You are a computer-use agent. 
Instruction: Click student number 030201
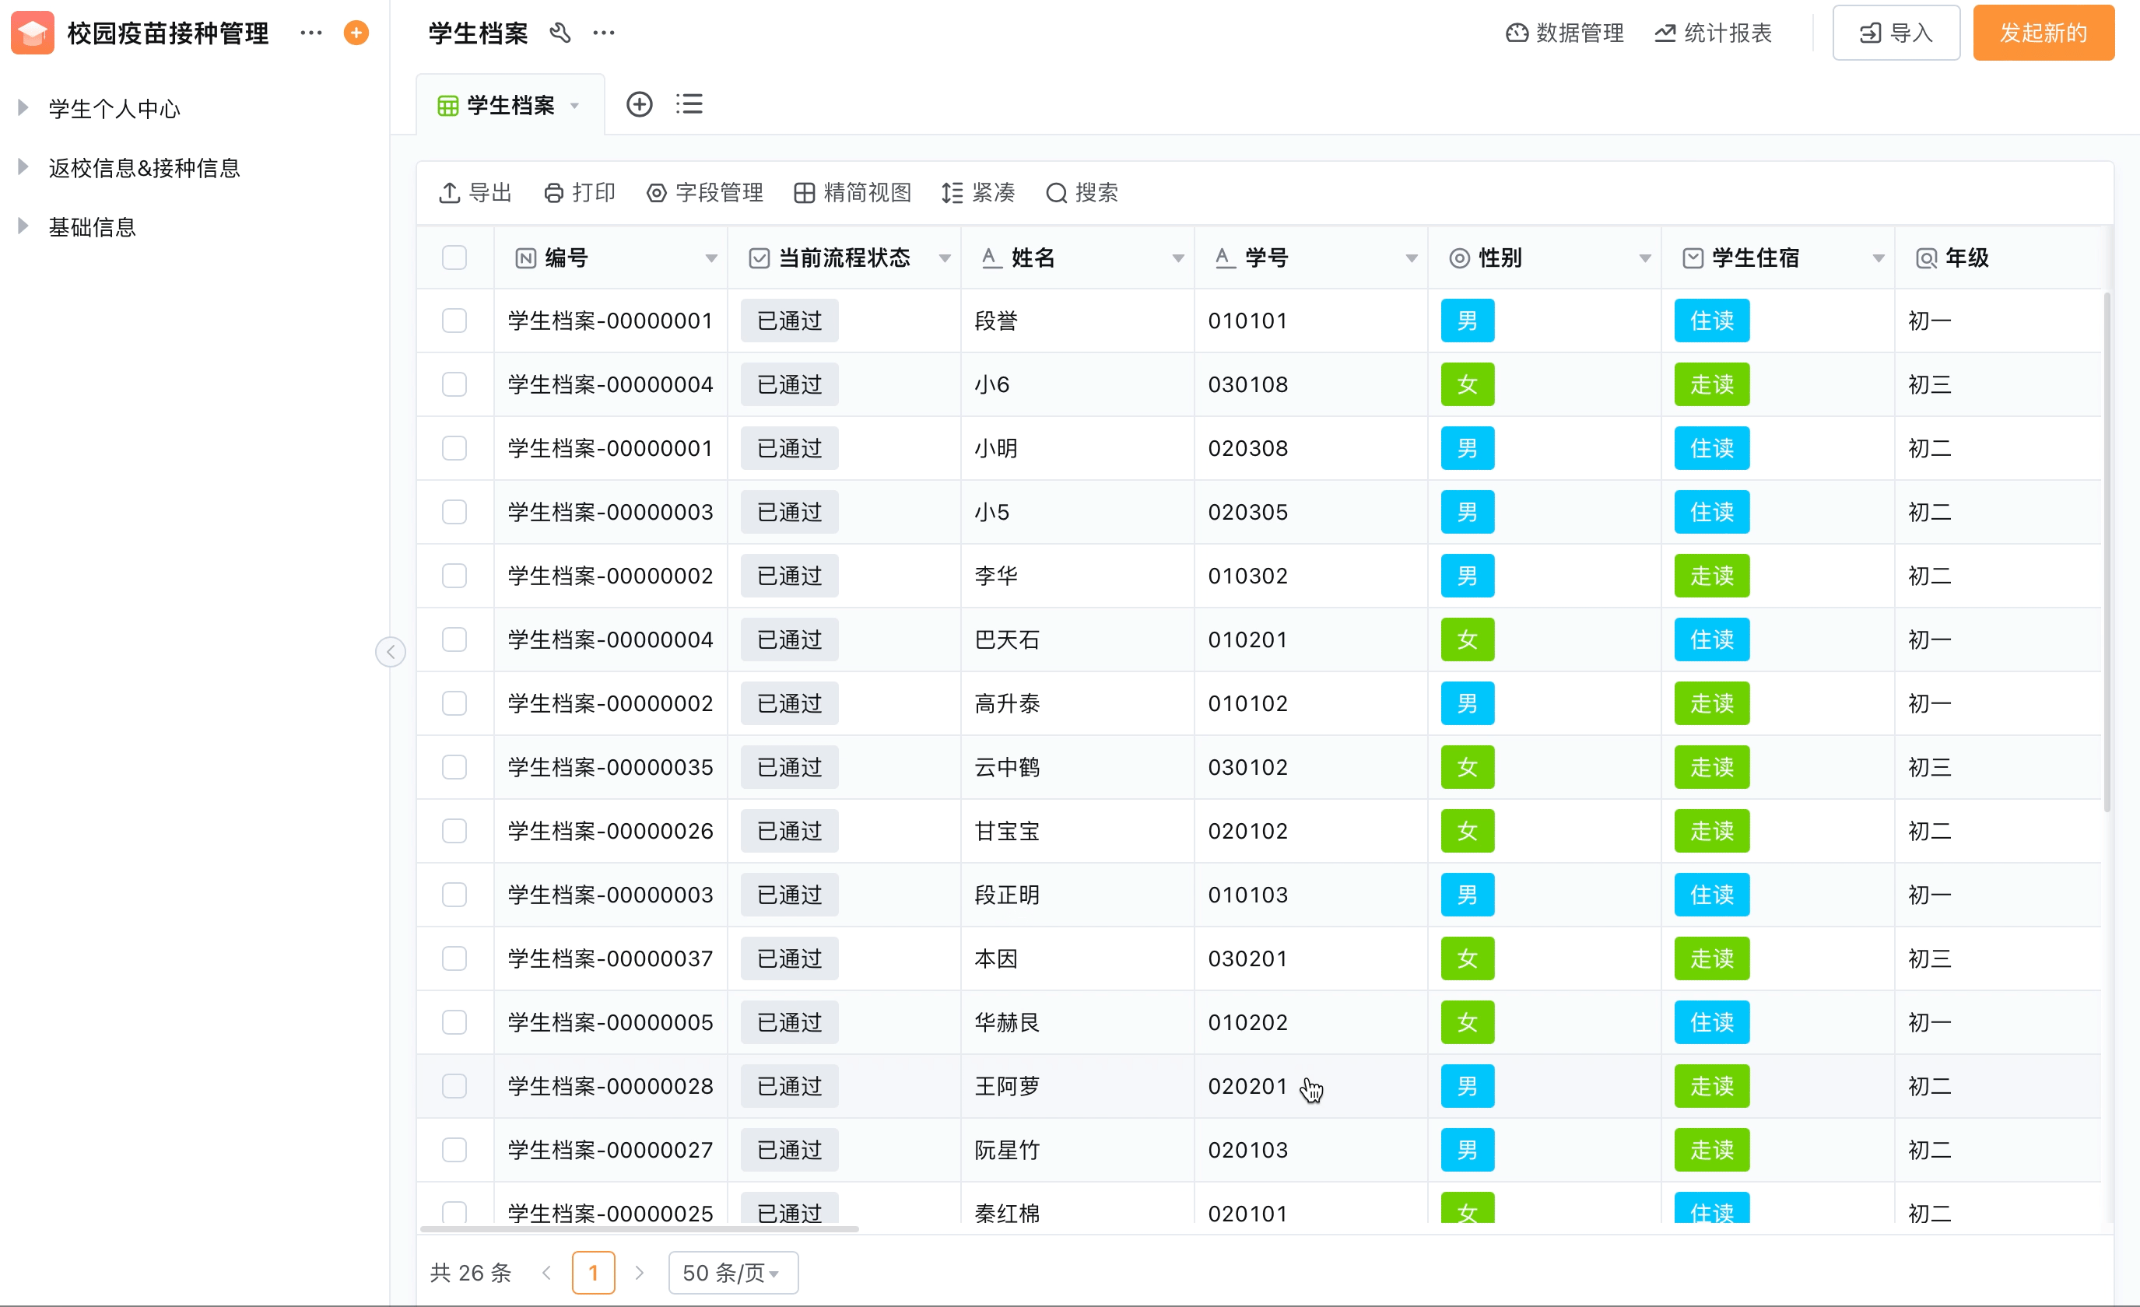(1248, 958)
